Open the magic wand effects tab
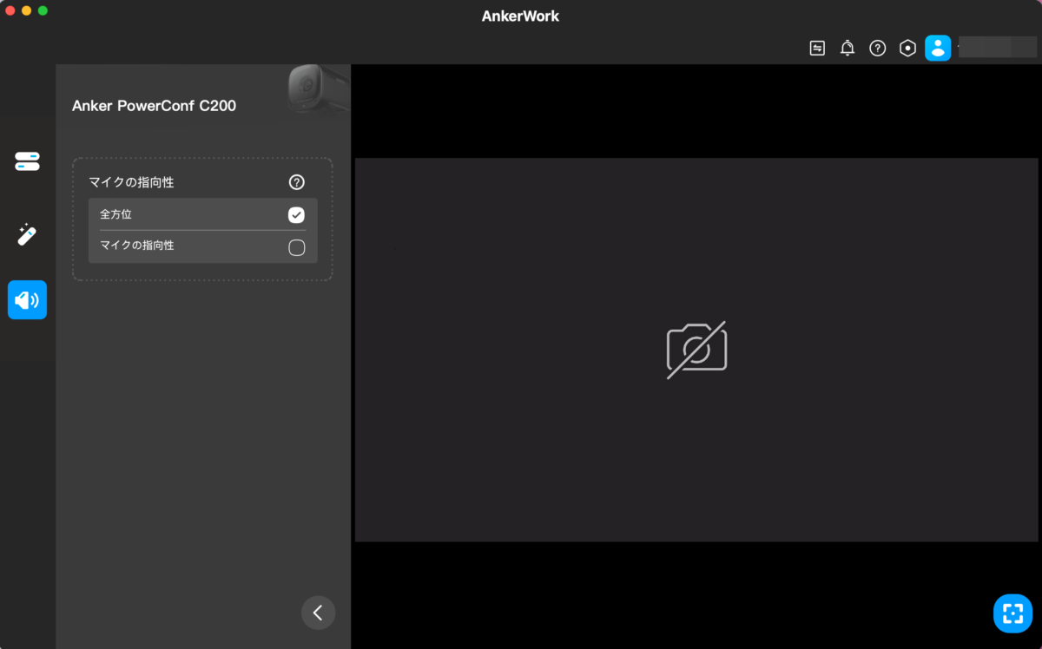Viewport: 1042px width, 649px height. [x=27, y=234]
